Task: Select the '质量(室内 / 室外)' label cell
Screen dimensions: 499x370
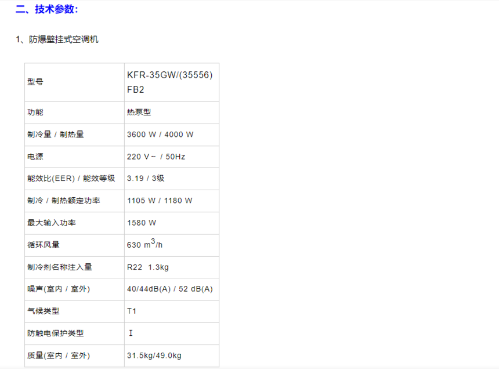Action: pos(74,356)
